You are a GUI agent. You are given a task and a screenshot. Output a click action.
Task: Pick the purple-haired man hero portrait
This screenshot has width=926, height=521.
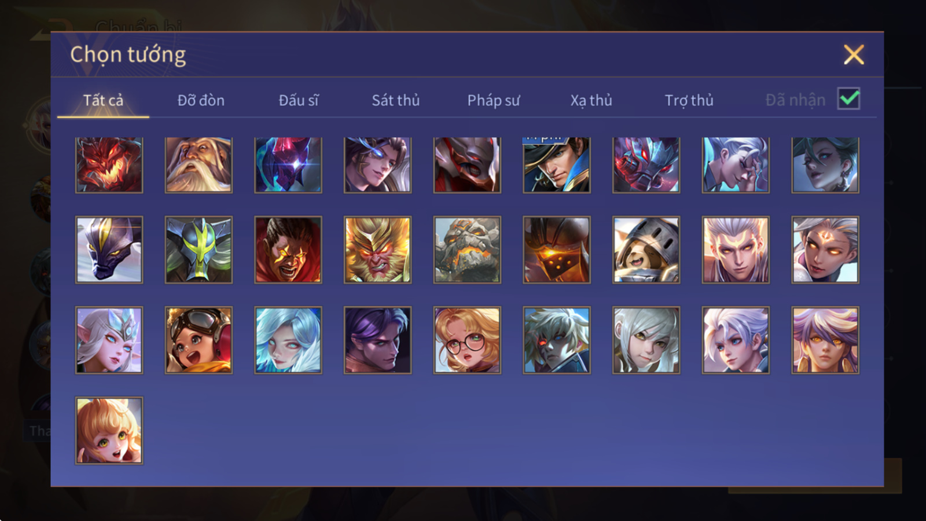377,340
